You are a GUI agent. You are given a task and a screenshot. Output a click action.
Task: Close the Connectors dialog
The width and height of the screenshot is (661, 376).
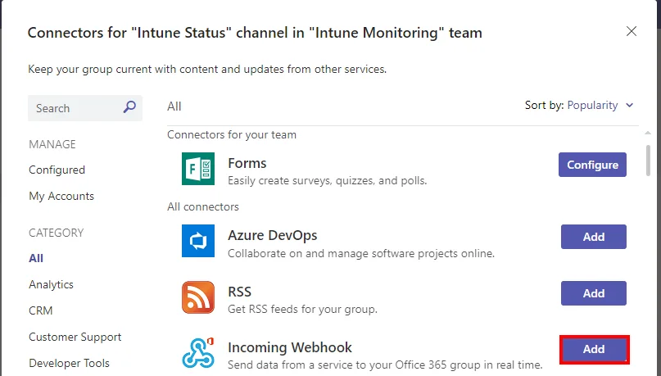click(631, 31)
